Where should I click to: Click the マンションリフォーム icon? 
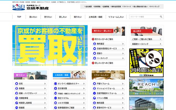(x=94, y=89)
